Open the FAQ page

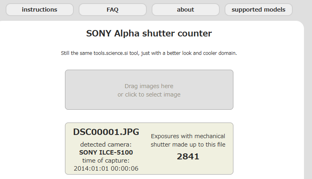click(x=113, y=10)
